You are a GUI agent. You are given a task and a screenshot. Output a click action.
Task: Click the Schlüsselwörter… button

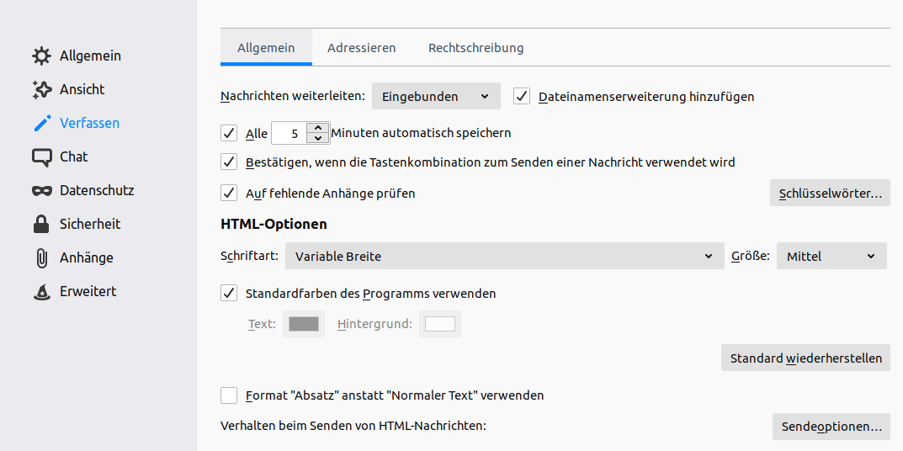tap(830, 193)
